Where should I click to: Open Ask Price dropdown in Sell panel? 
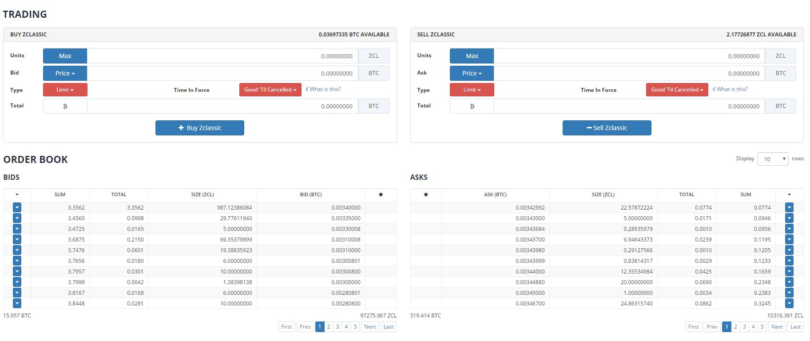472,73
